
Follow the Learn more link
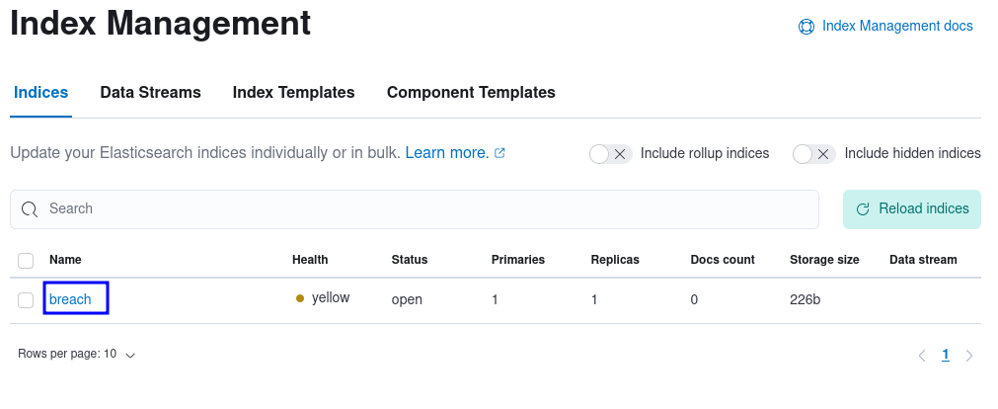coord(447,153)
